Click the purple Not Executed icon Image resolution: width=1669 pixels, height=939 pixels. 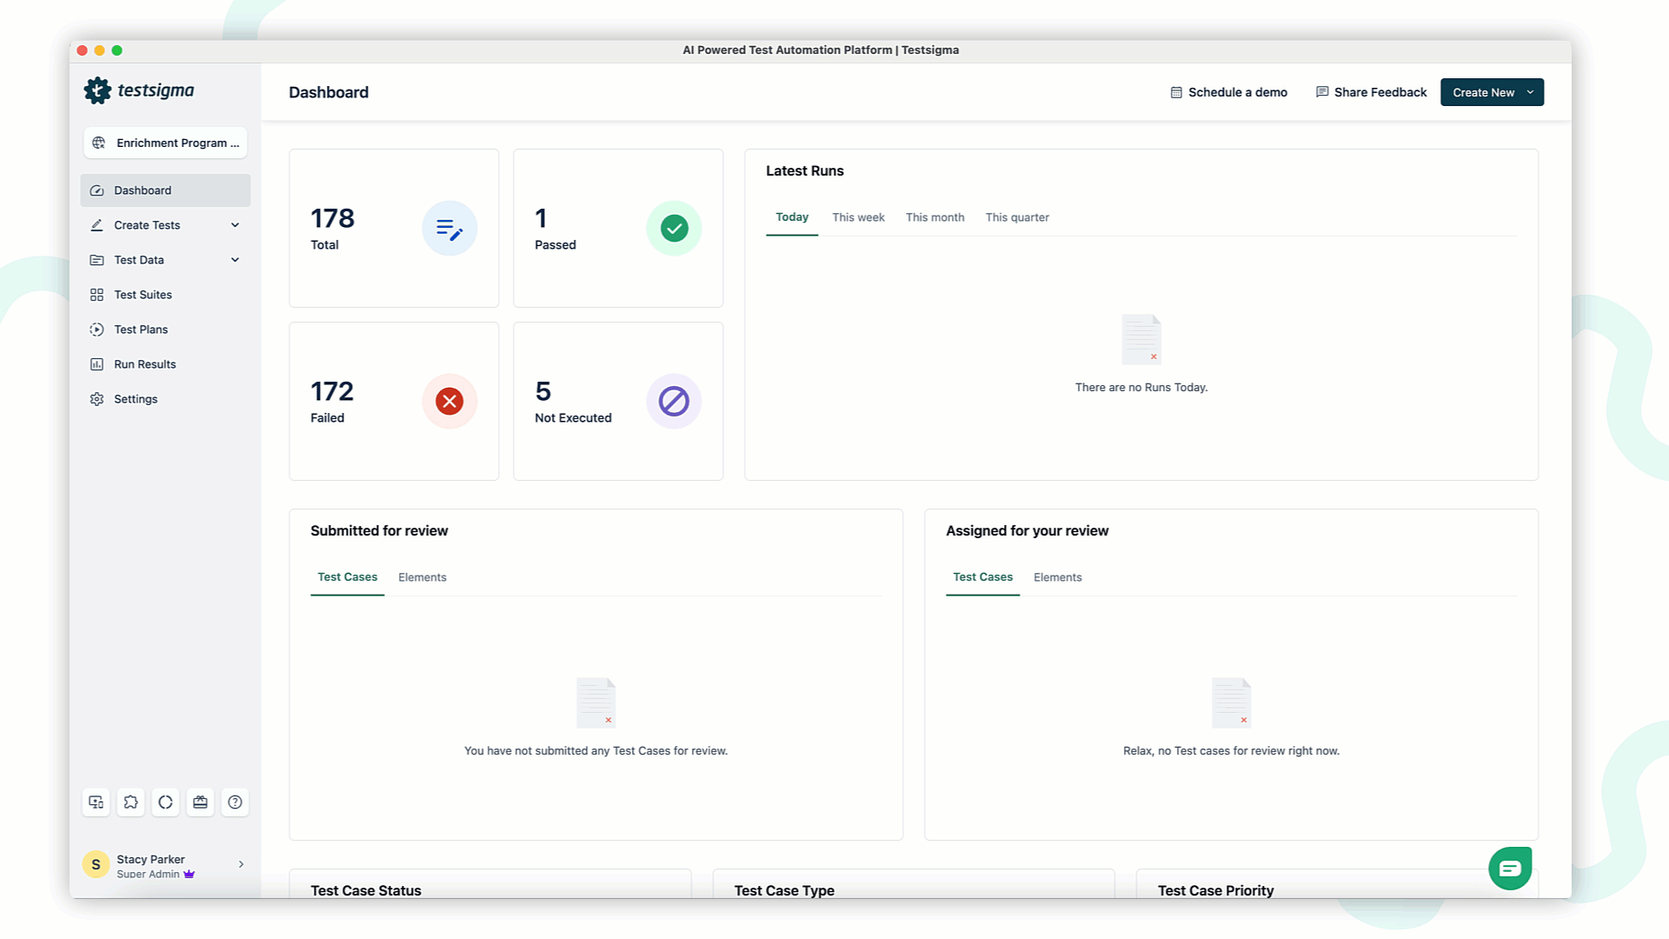click(x=674, y=402)
